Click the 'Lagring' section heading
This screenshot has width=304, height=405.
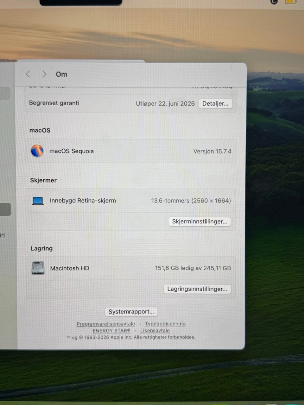click(41, 248)
